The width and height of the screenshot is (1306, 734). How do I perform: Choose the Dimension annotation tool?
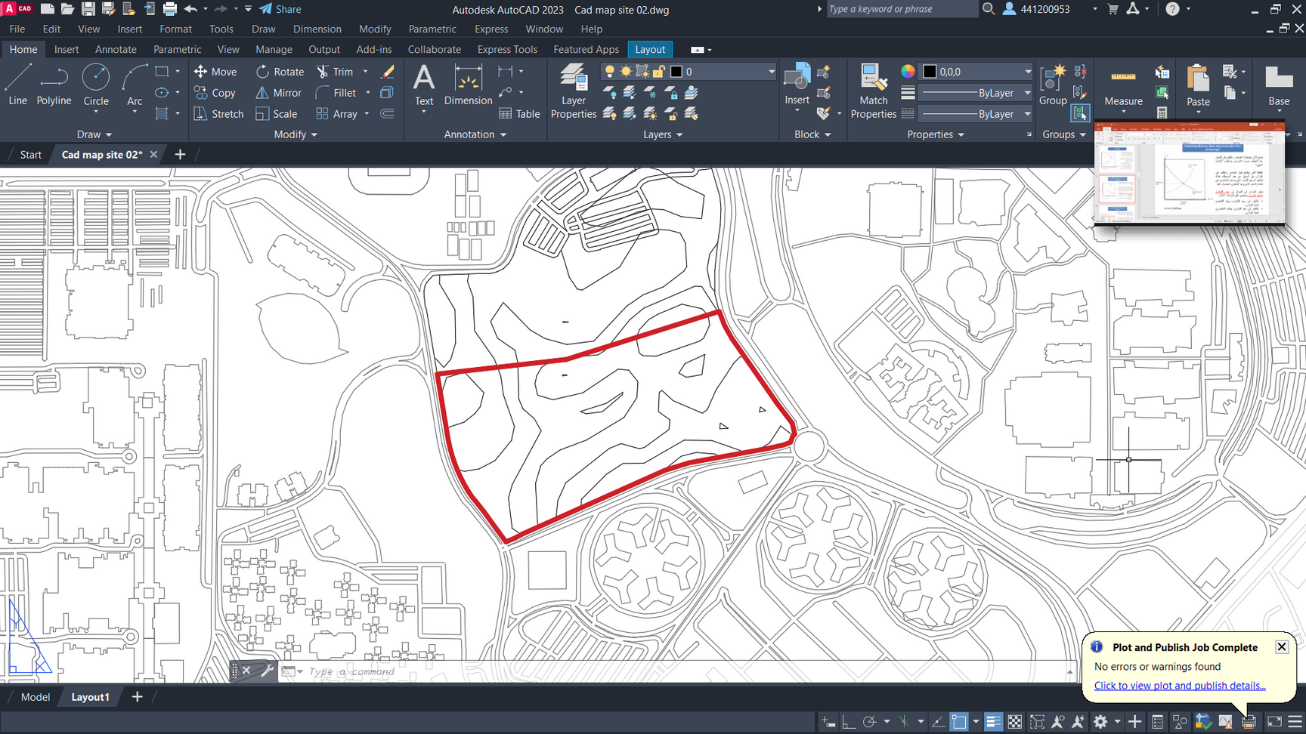click(x=468, y=85)
